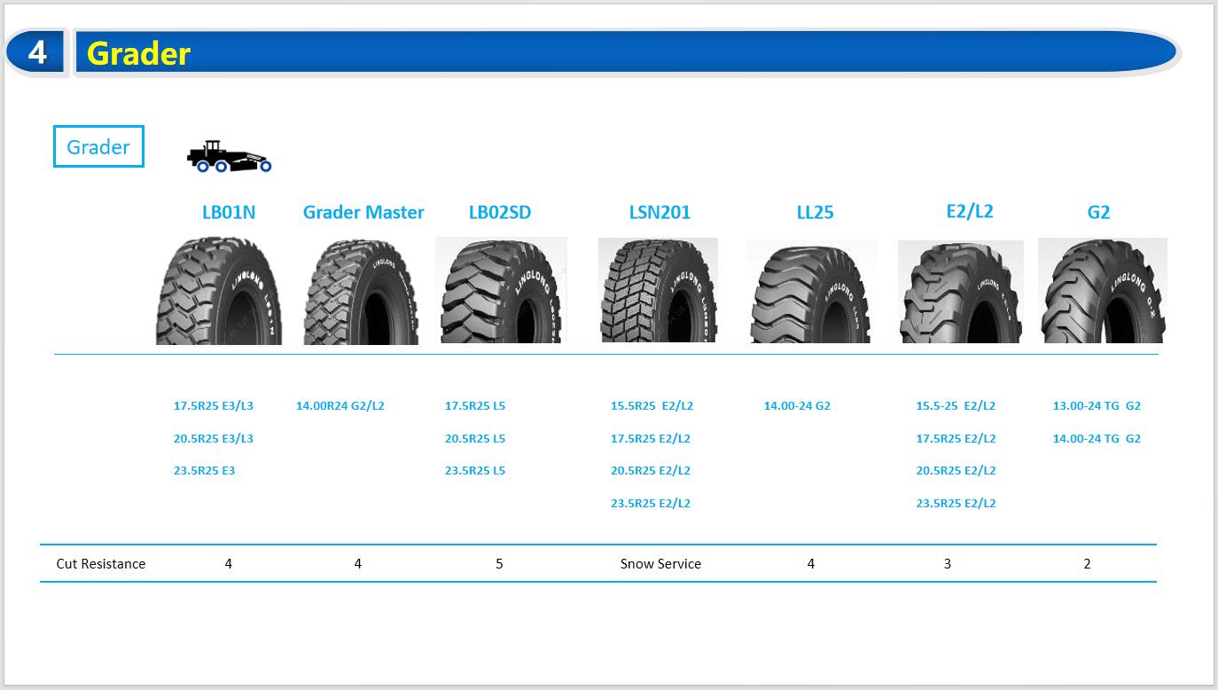Select the LB01N tire image
This screenshot has height=690, width=1218.
pyautogui.click(x=219, y=290)
